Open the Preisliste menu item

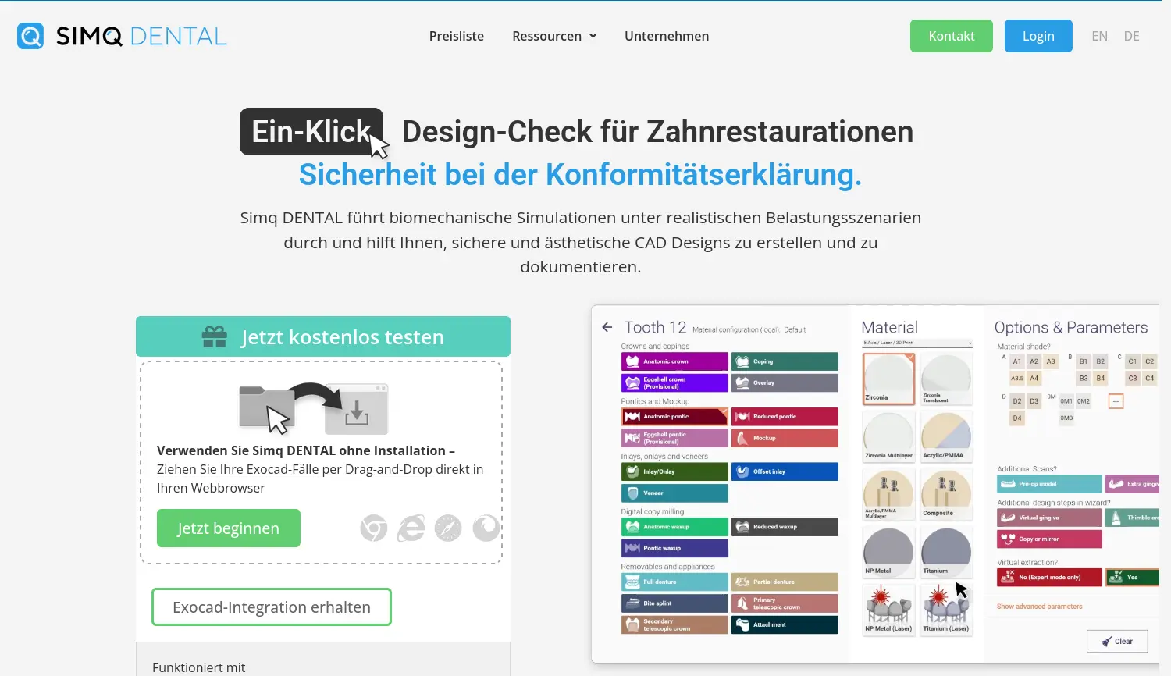(x=457, y=36)
